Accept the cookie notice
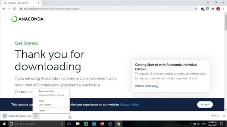The image size is (227, 127). (205, 104)
